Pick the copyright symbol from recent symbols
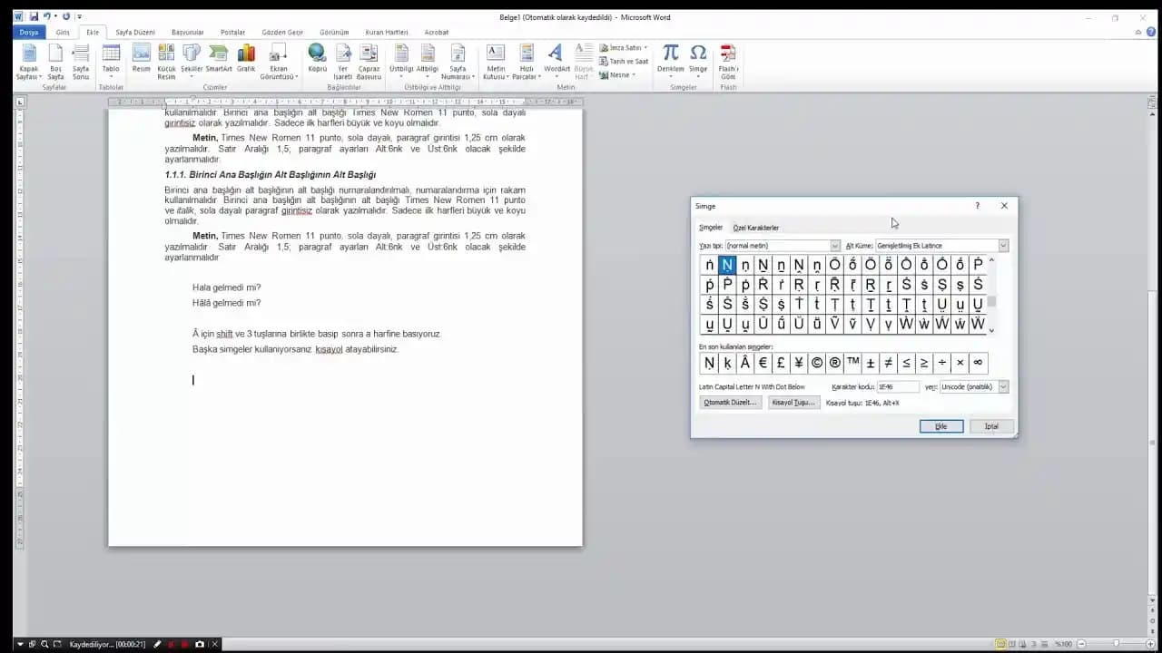Image resolution: width=1162 pixels, height=653 pixels. (x=817, y=363)
